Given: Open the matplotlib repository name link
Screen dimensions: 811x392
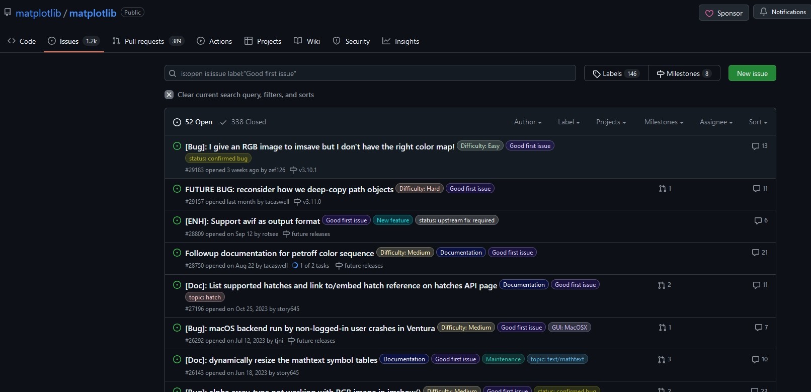Looking at the screenshot, I should [x=93, y=13].
